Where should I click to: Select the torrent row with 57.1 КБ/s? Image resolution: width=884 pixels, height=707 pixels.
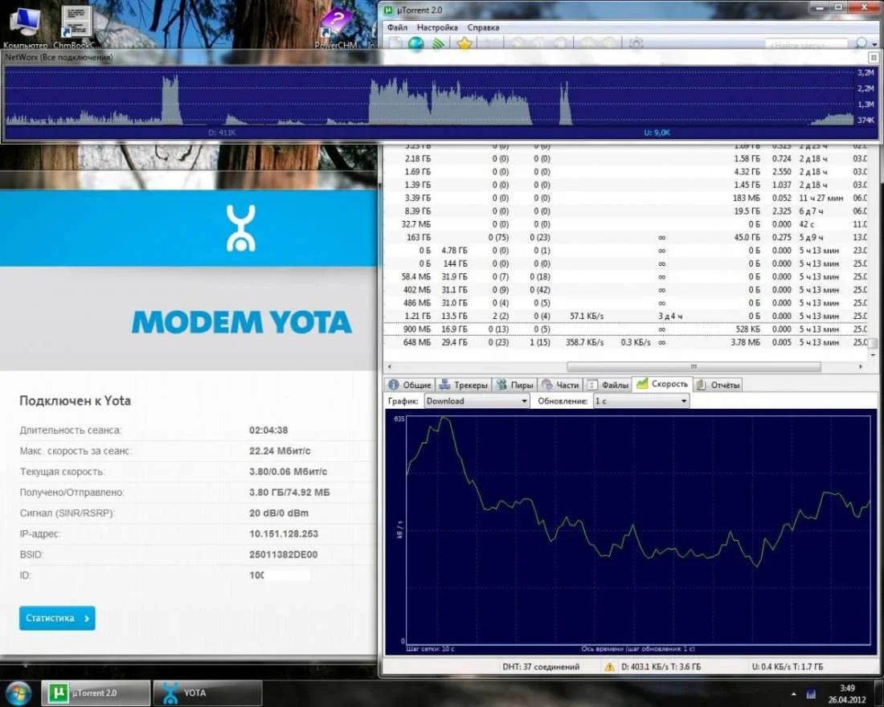click(626, 316)
